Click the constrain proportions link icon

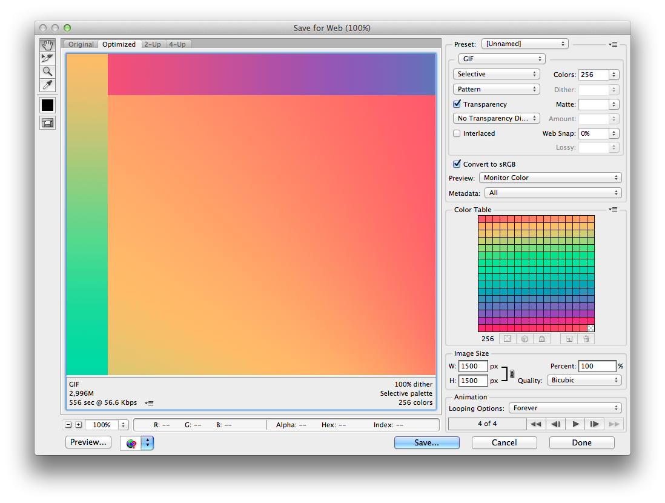pos(512,374)
